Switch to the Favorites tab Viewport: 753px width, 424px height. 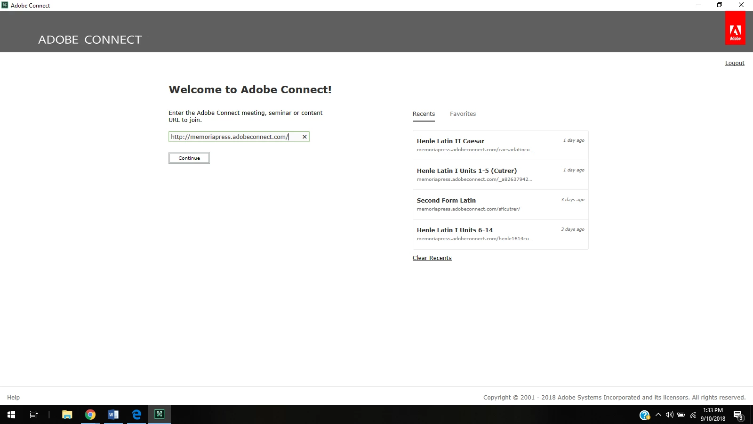coord(463,114)
